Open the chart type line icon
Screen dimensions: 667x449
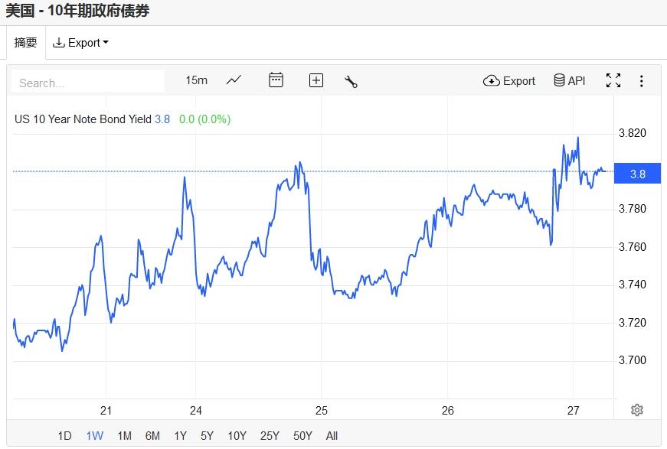[234, 80]
